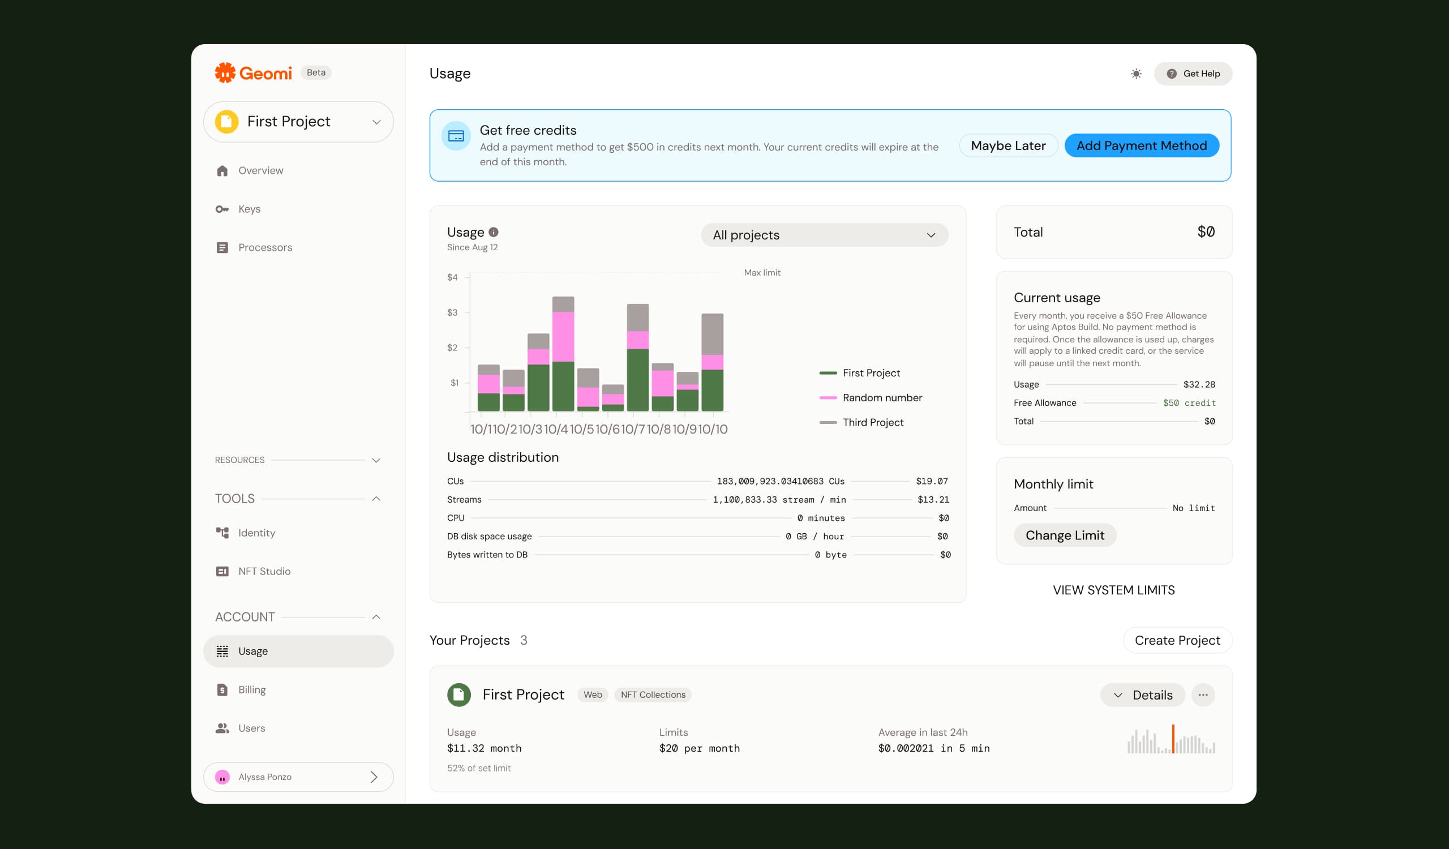Toggle light/dark mode with the sun icon
This screenshot has height=849, width=1449.
tap(1135, 74)
